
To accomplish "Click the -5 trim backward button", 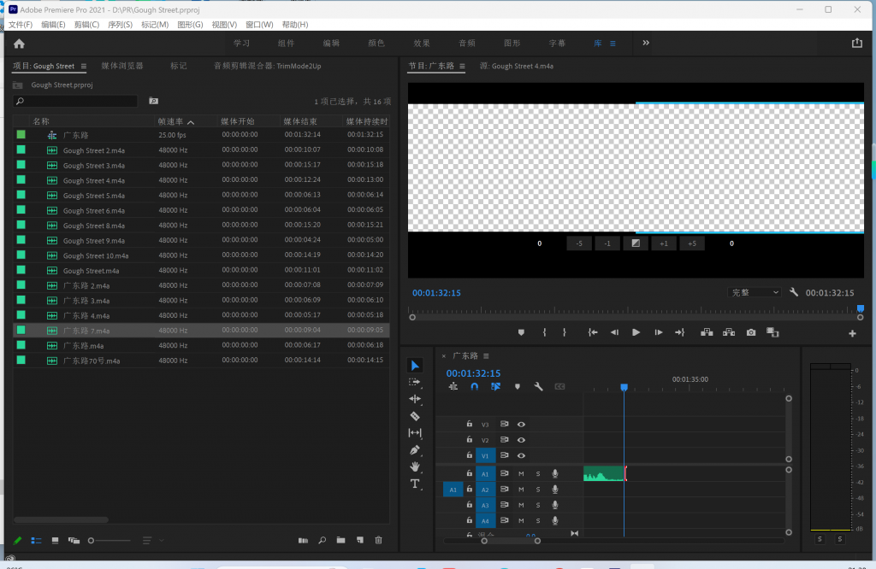I will coord(579,243).
